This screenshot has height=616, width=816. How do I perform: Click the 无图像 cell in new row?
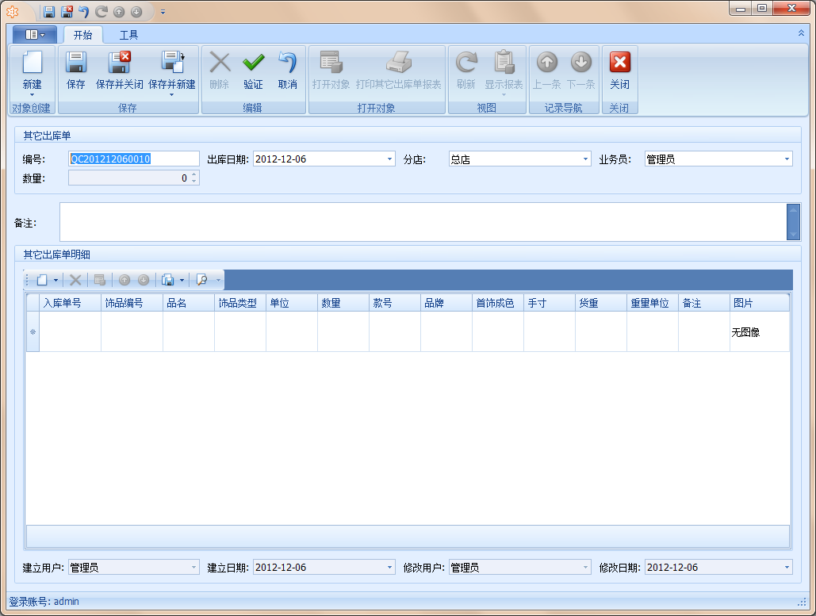pos(760,332)
